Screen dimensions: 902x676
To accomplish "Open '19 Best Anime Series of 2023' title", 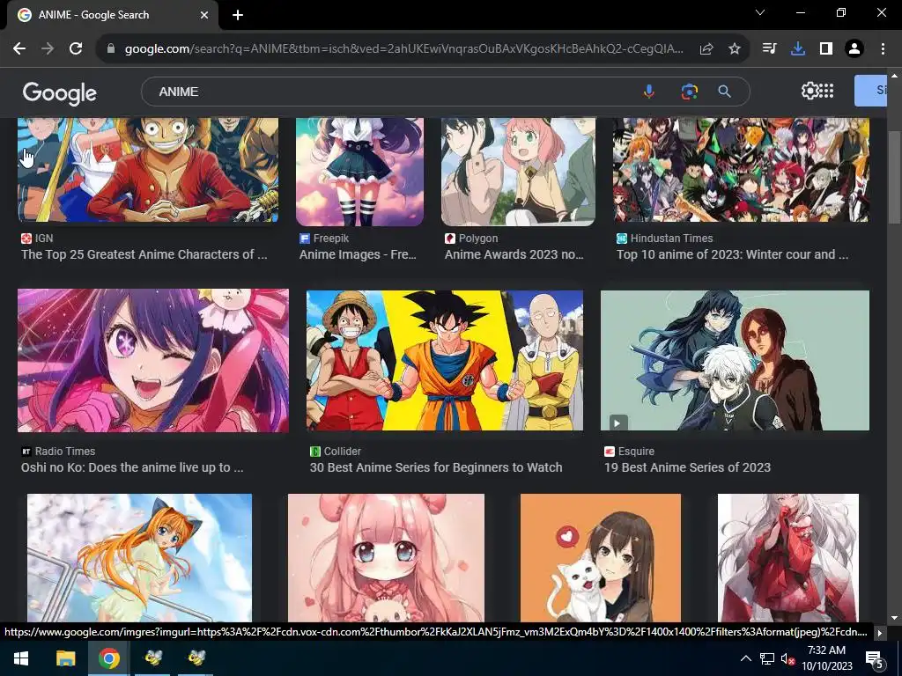I will (x=687, y=467).
